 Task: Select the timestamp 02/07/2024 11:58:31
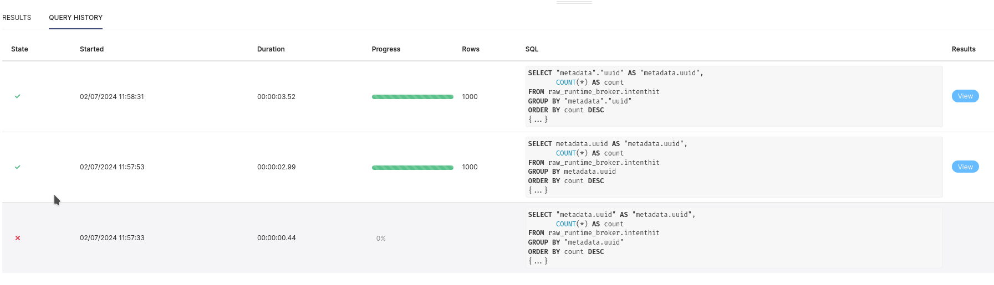(112, 97)
